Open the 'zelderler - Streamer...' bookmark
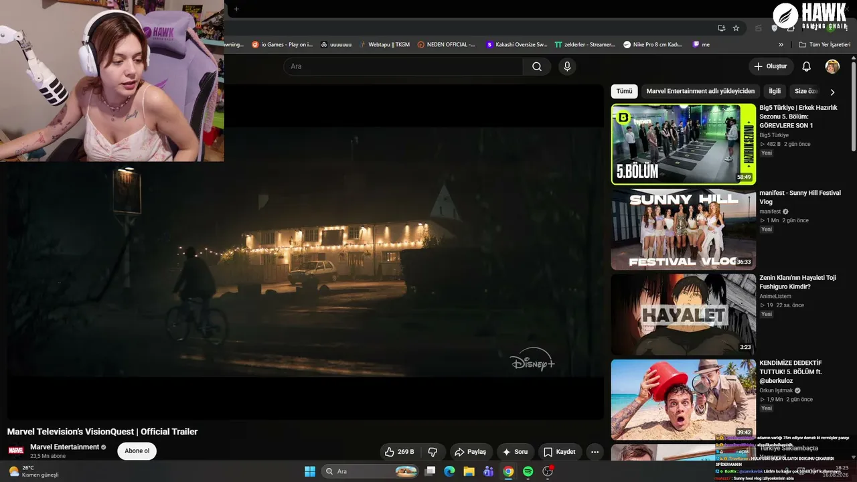Viewport: 857px width, 482px height. click(x=585, y=45)
